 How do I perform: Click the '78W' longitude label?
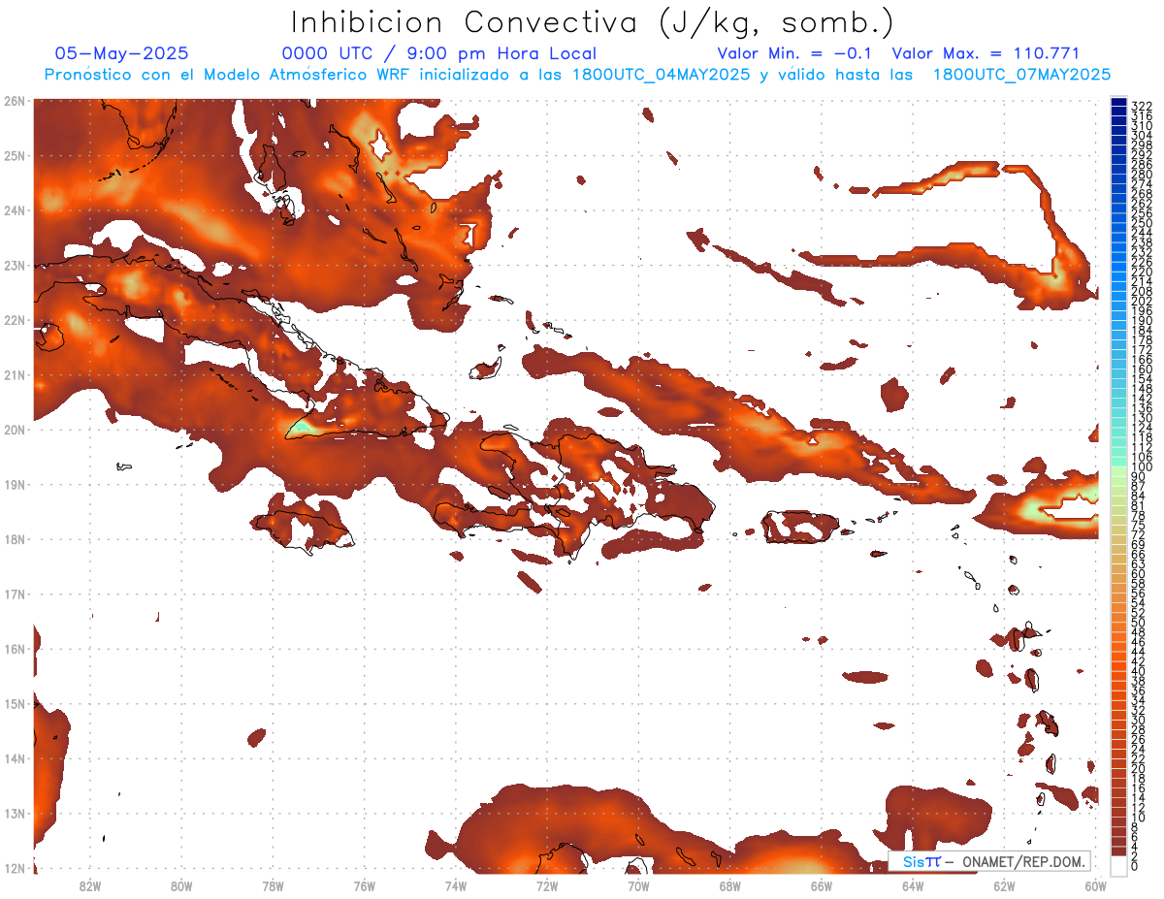(273, 885)
